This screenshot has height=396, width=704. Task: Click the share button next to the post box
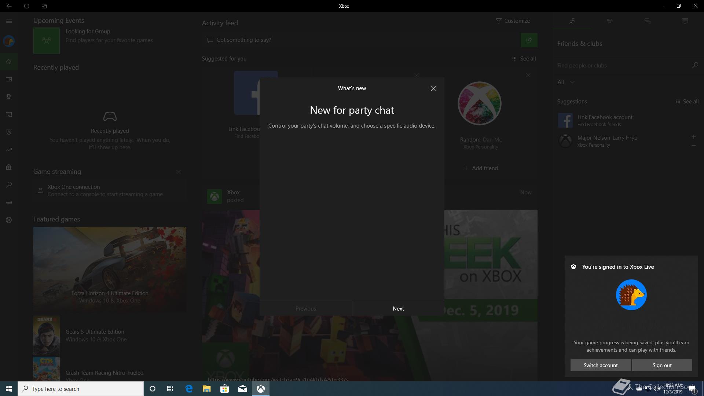click(x=529, y=40)
